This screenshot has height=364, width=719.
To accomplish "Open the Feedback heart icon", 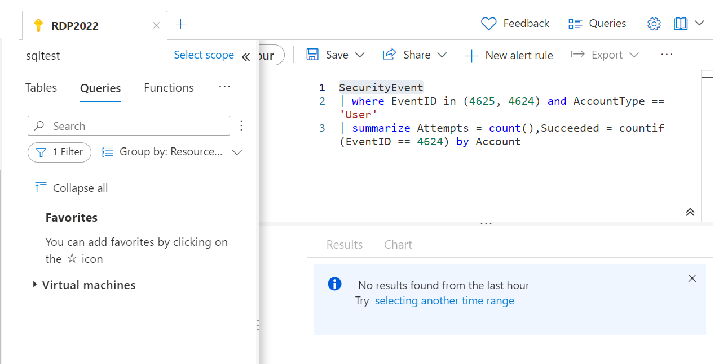I will click(488, 24).
